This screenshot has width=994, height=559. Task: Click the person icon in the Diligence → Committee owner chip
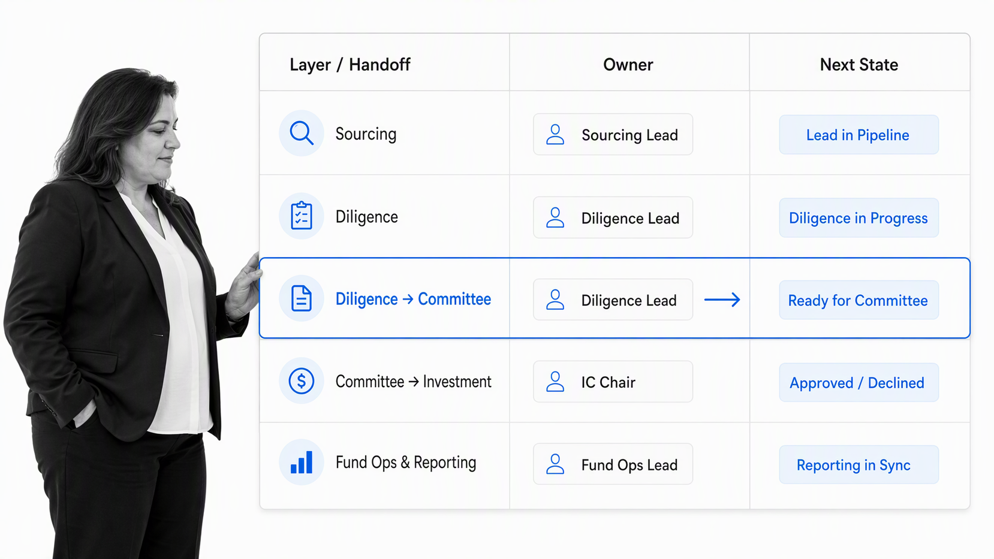pyautogui.click(x=555, y=300)
